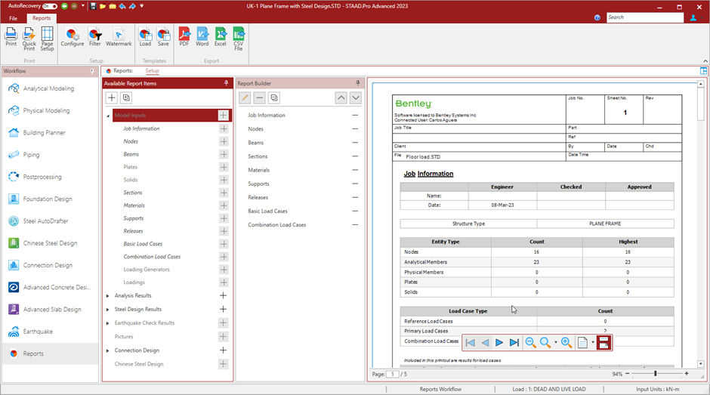Select Sections in Available Report Items
The height and width of the screenshot is (395, 710).
point(133,193)
